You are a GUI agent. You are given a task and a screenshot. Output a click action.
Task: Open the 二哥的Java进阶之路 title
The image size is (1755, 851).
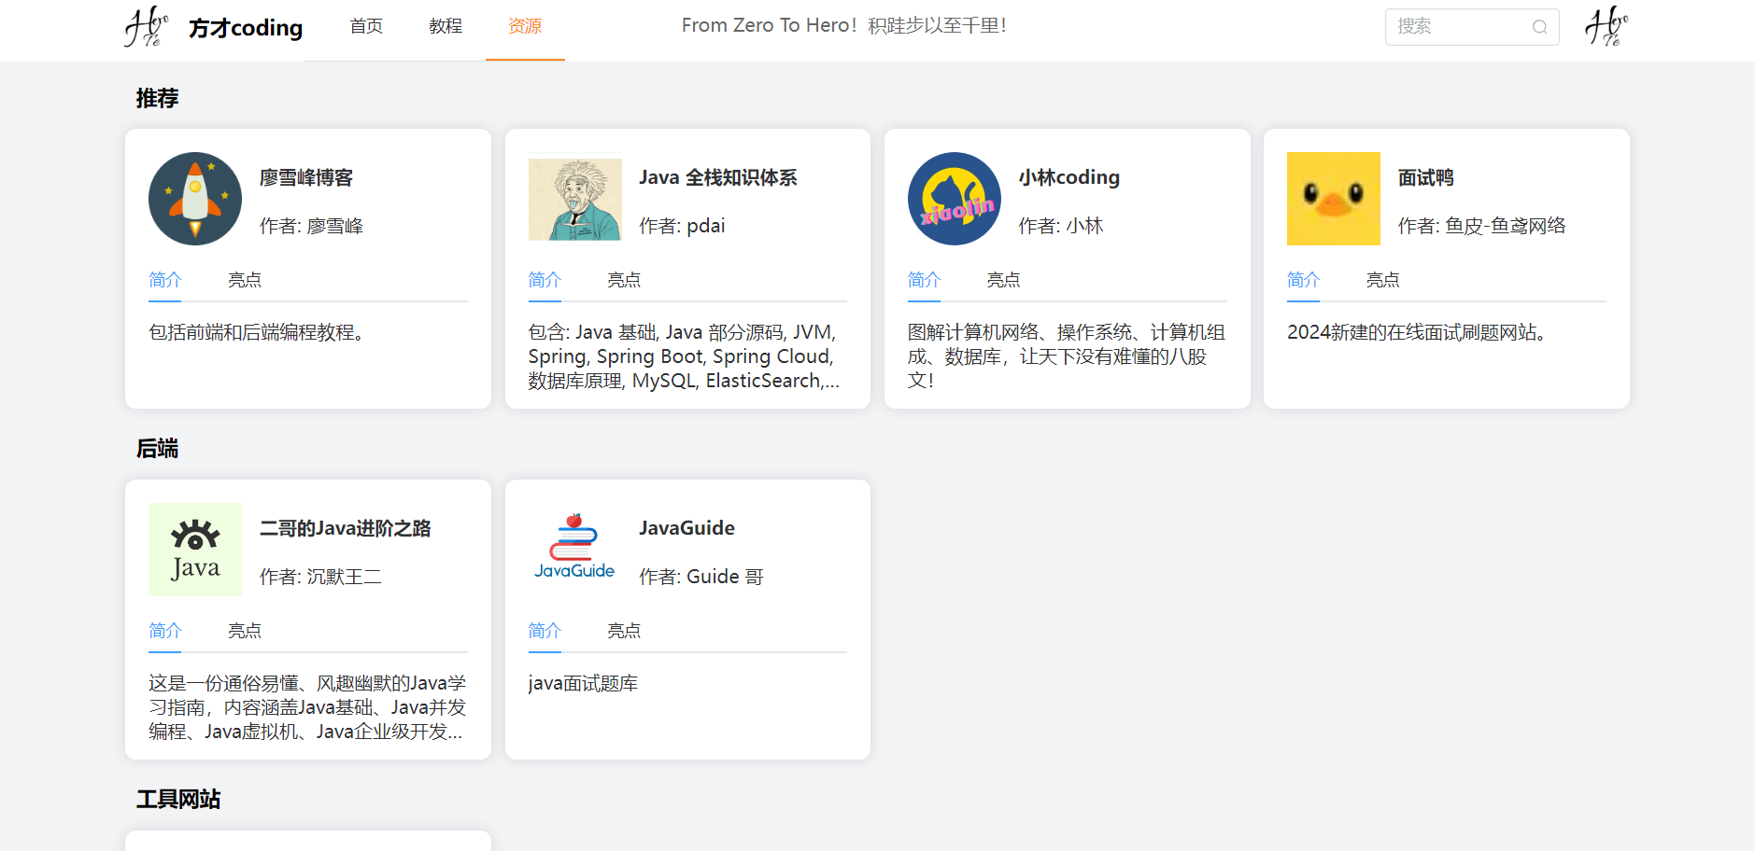point(346,528)
